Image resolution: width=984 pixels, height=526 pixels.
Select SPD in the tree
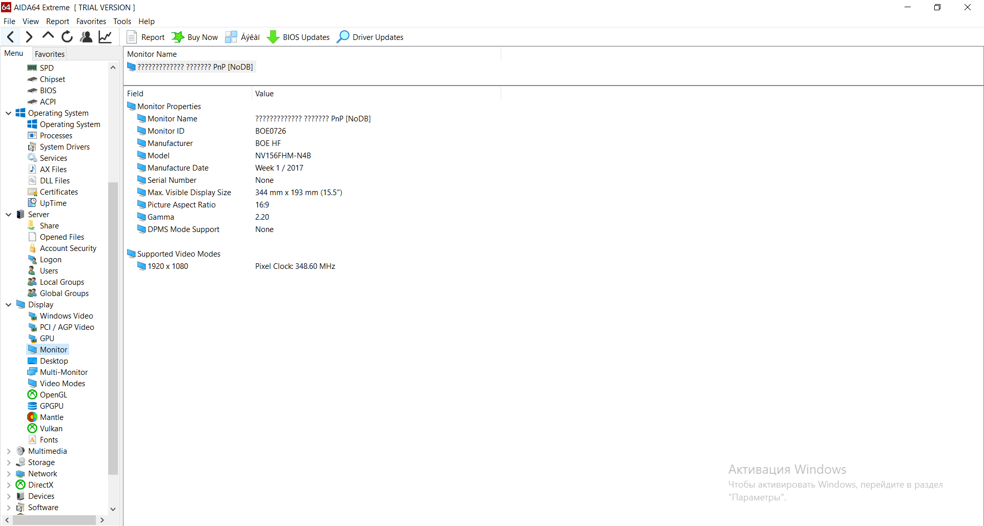coord(40,68)
